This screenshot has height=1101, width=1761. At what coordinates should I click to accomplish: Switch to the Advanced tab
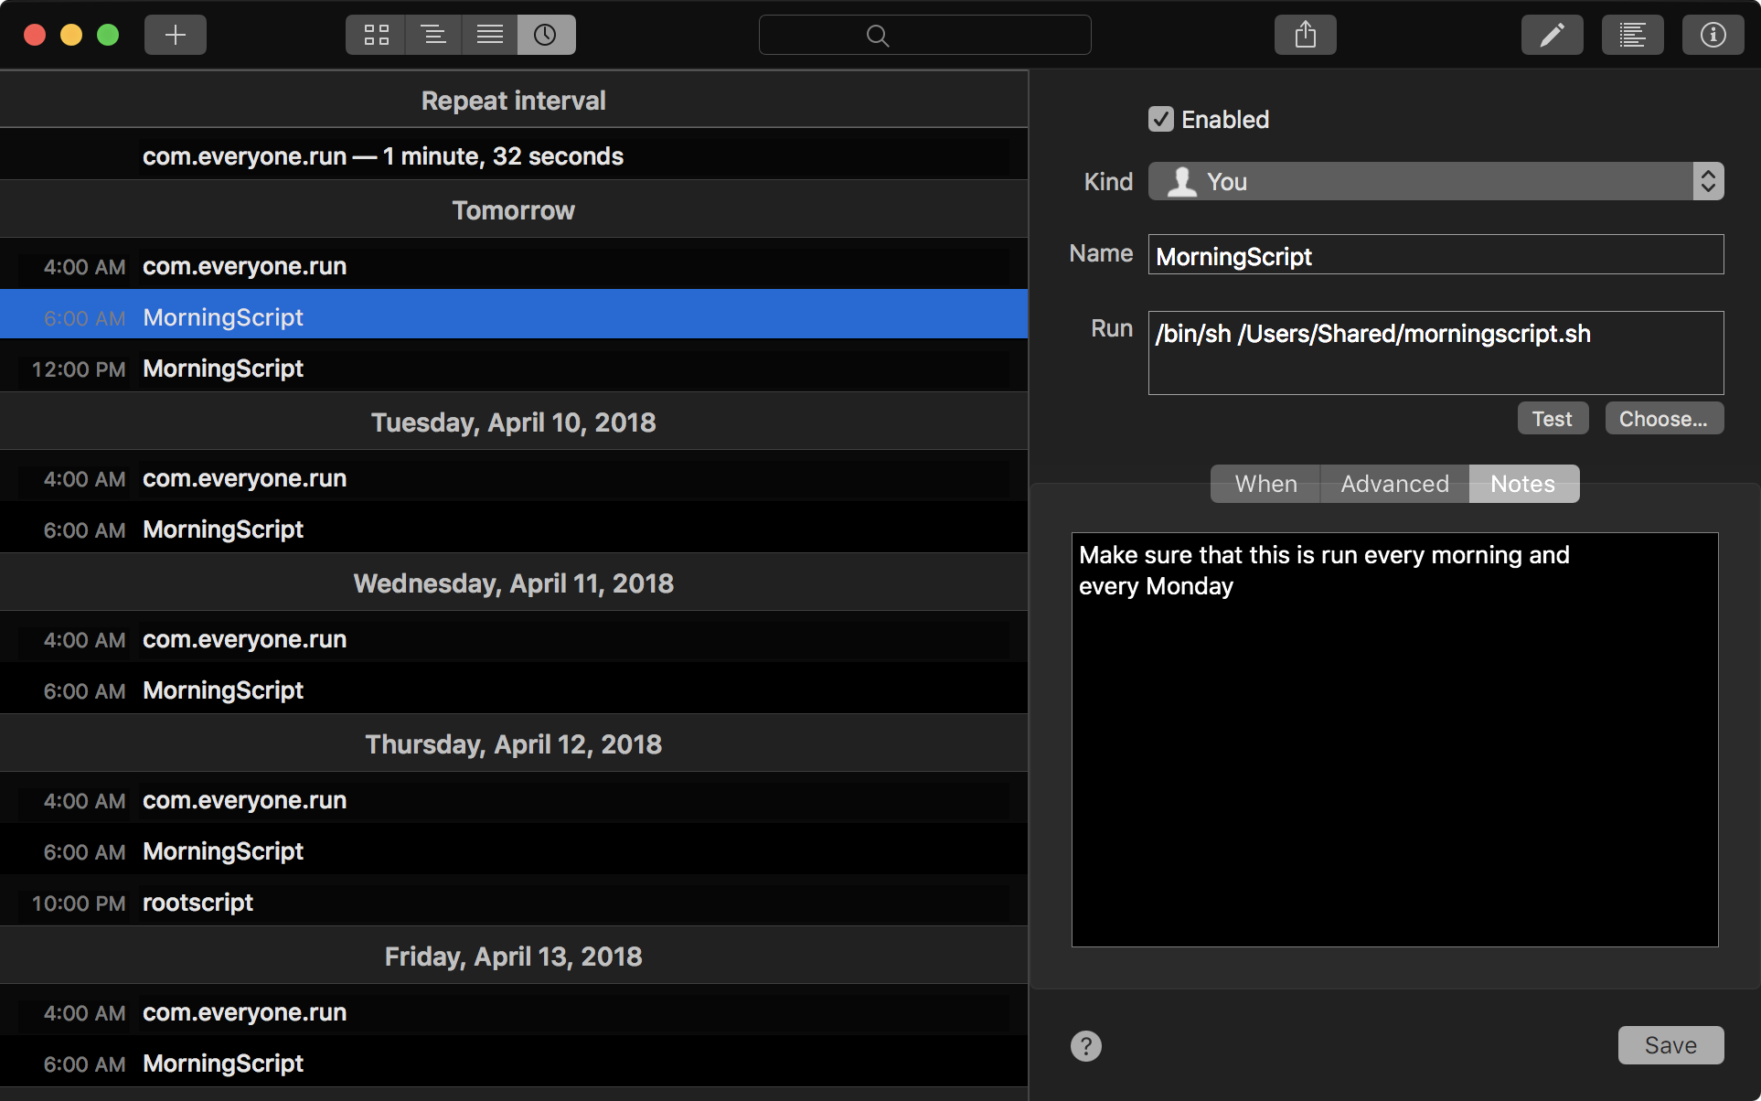pyautogui.click(x=1394, y=484)
